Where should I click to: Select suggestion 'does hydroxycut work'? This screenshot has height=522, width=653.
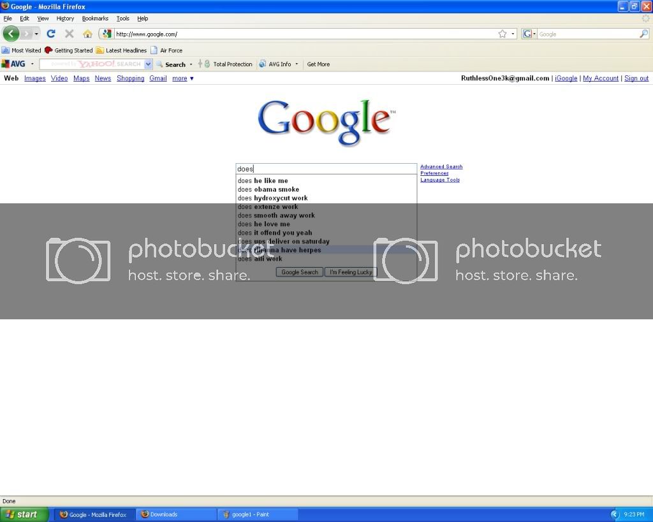pos(326,198)
